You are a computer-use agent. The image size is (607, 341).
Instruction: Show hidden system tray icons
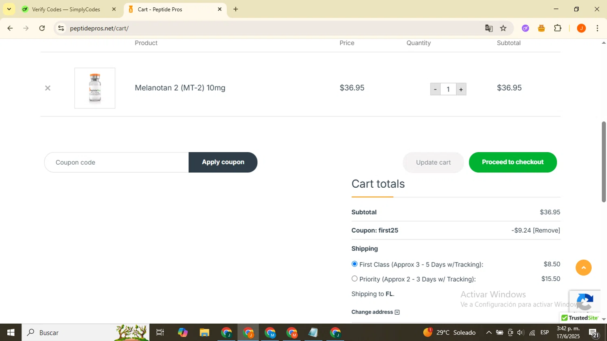tap(489, 333)
